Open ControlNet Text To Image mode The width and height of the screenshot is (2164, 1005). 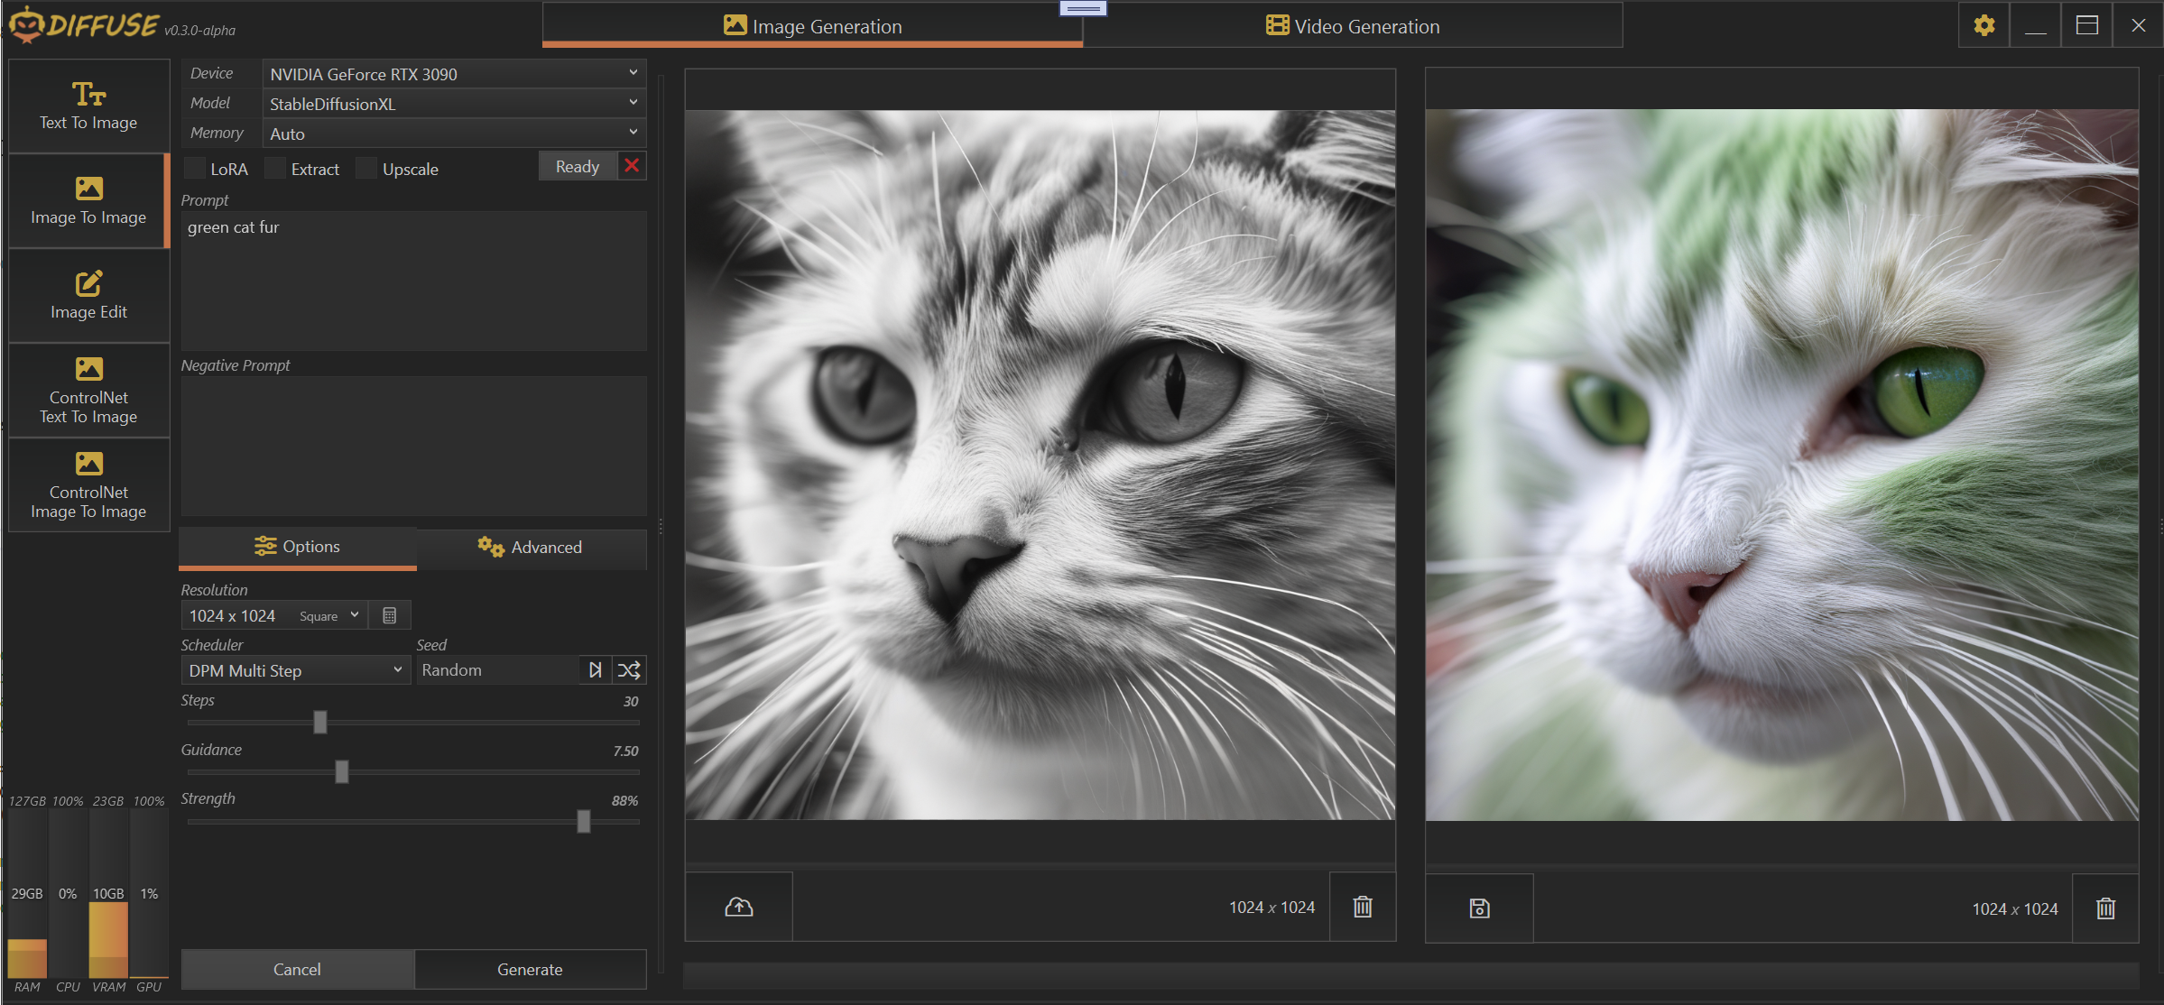pos(88,391)
